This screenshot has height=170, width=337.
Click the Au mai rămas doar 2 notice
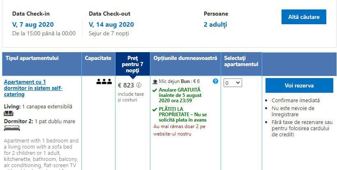pos(180,130)
